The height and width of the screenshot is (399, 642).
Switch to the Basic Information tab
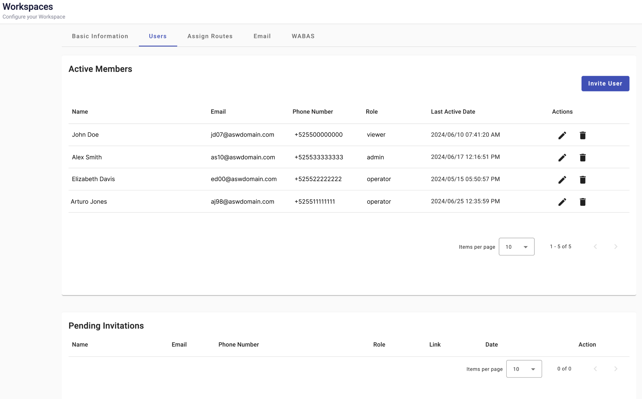point(100,36)
